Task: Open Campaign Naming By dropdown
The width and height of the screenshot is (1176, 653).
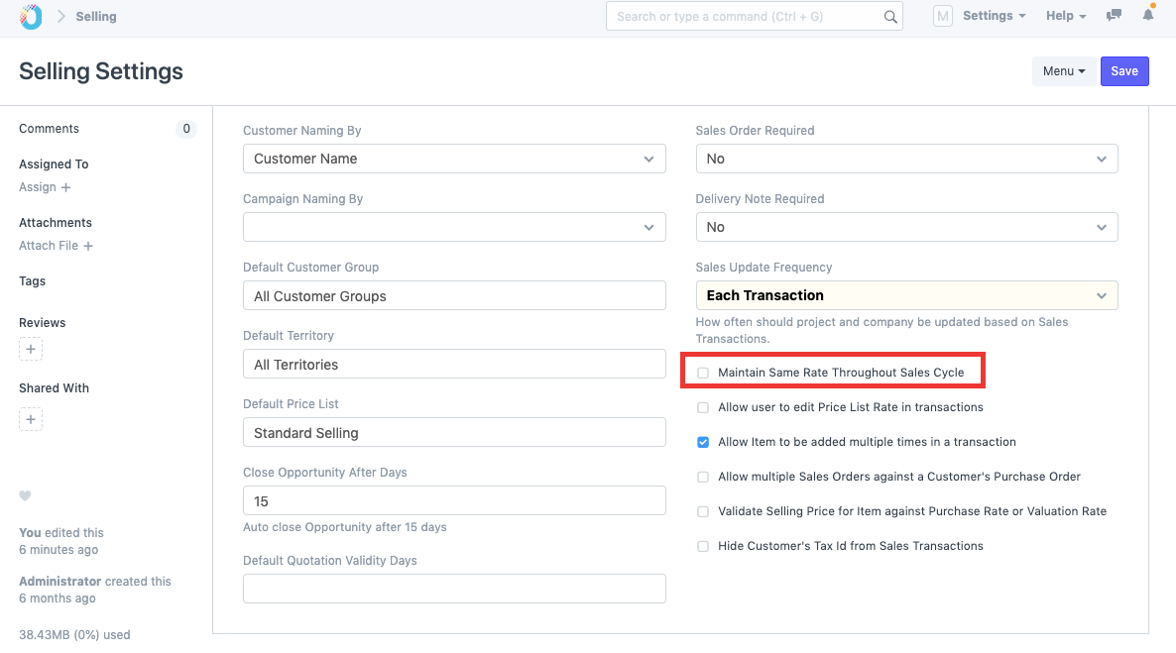Action: 454,227
